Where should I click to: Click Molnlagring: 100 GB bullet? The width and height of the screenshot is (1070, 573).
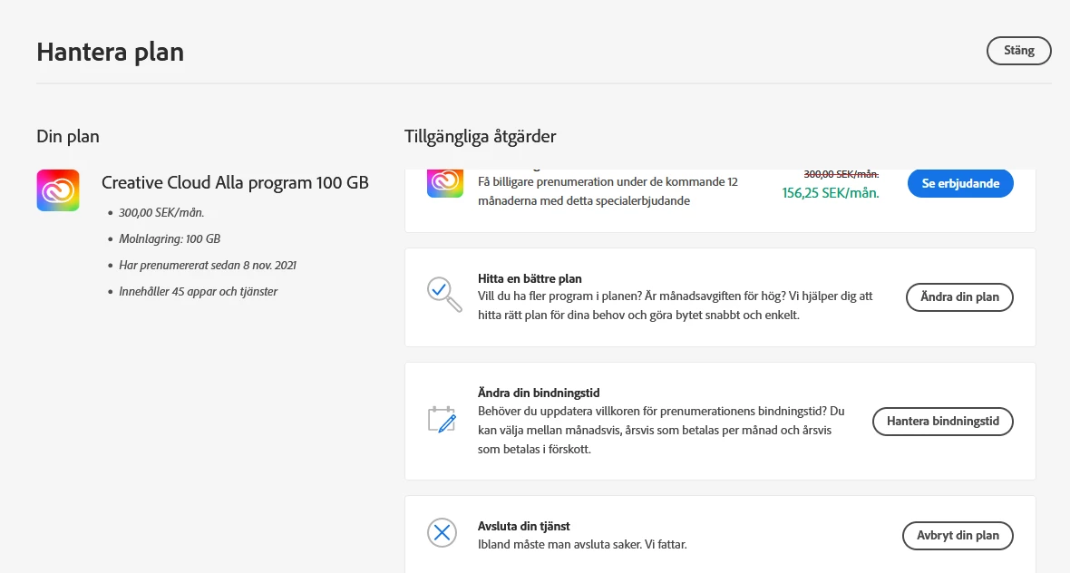[x=170, y=238]
